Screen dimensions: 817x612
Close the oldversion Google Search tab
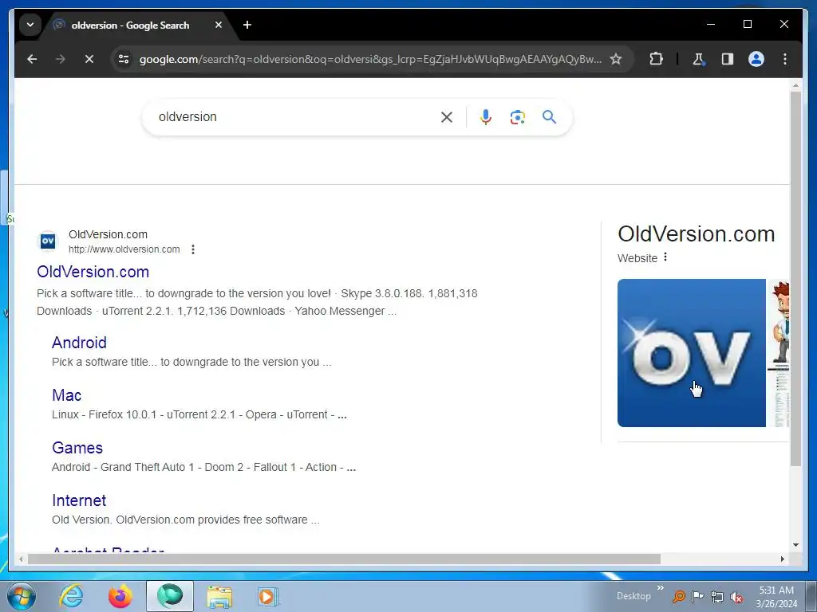[x=219, y=25]
